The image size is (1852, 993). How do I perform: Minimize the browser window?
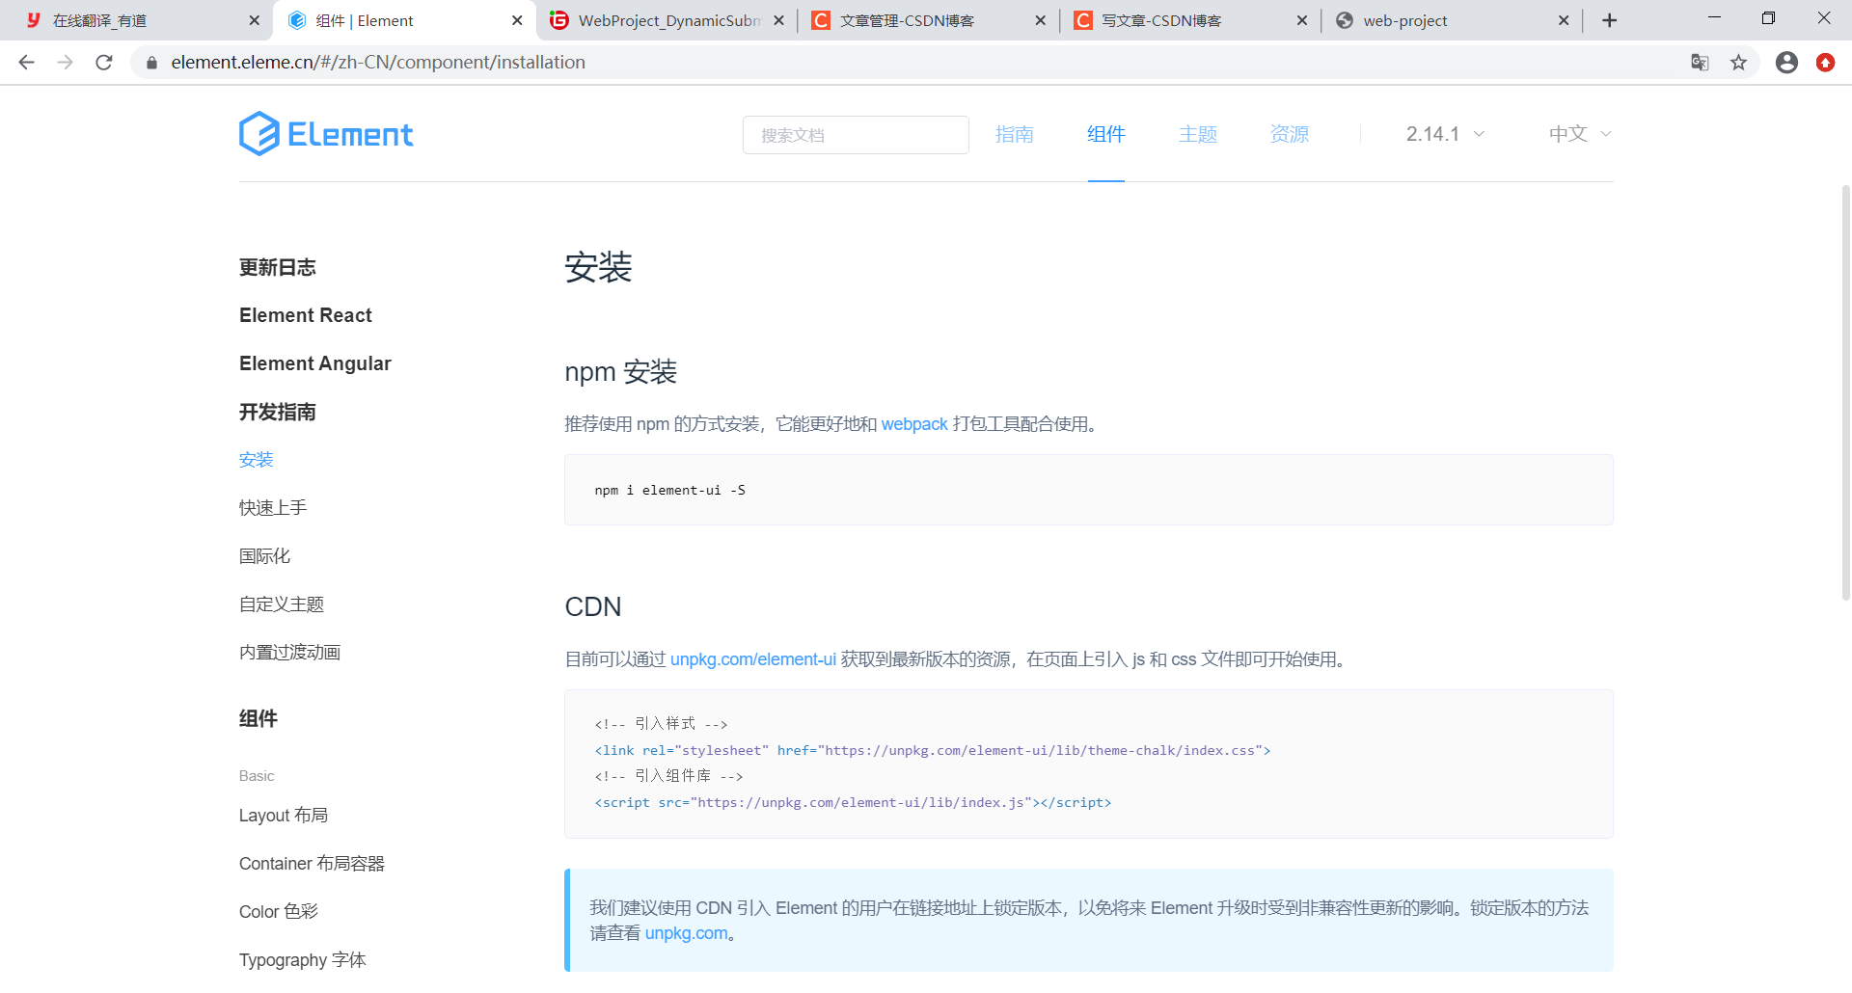click(1714, 18)
